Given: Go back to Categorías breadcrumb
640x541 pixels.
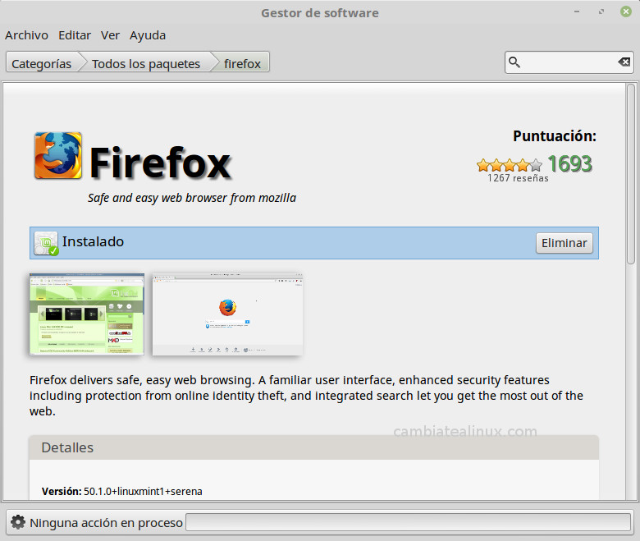Looking at the screenshot, I should click(42, 63).
